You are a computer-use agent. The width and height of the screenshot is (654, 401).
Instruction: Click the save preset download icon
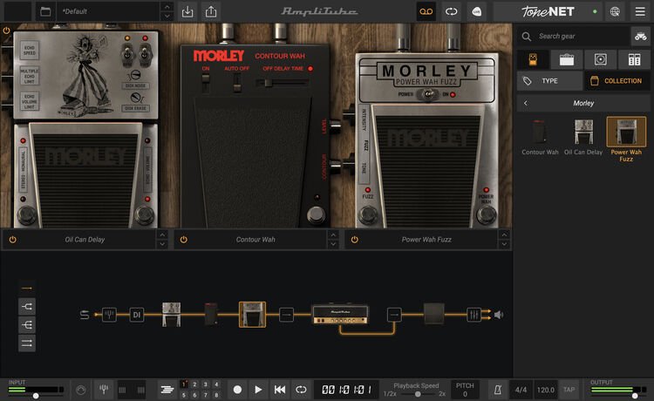coord(187,11)
